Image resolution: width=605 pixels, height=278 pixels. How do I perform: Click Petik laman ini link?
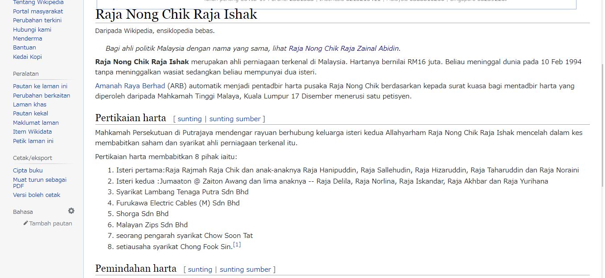(33, 141)
